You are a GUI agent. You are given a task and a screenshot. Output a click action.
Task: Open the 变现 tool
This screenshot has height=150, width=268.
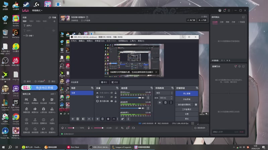[x=26, y=121]
